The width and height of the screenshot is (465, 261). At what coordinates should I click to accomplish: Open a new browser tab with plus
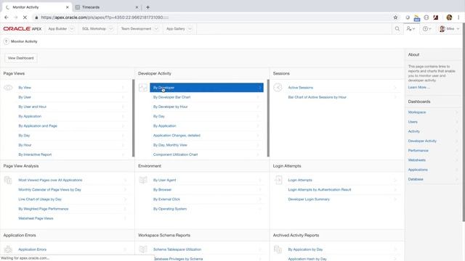[x=147, y=7]
